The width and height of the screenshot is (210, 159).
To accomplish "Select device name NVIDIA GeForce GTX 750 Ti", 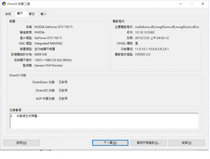I will [53, 27].
